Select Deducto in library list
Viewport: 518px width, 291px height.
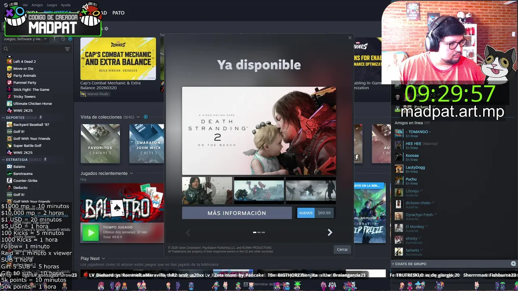pyautogui.click(x=20, y=188)
